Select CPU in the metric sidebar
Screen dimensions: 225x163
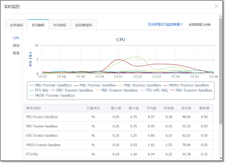pos(16,38)
